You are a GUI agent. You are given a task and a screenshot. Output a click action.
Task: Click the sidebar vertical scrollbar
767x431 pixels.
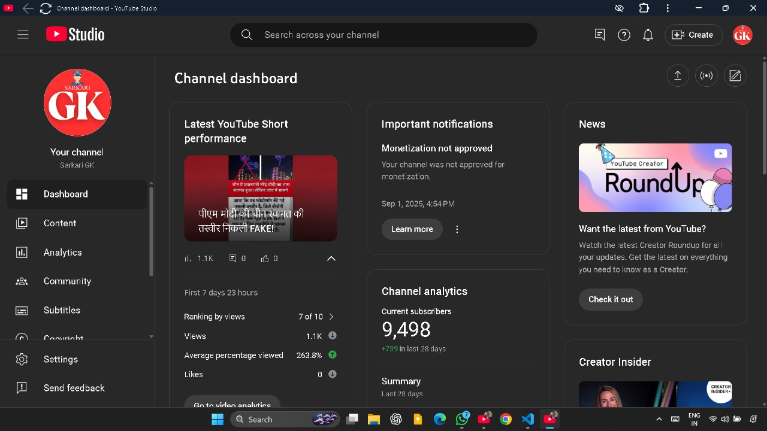point(151,230)
